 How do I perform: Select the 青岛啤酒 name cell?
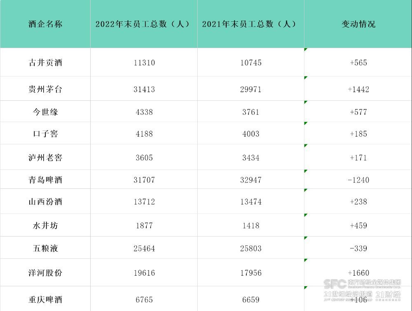point(45,180)
